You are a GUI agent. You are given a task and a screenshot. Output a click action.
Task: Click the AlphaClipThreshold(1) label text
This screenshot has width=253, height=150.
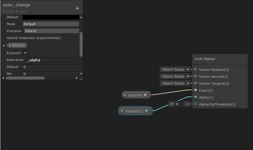click(x=217, y=104)
